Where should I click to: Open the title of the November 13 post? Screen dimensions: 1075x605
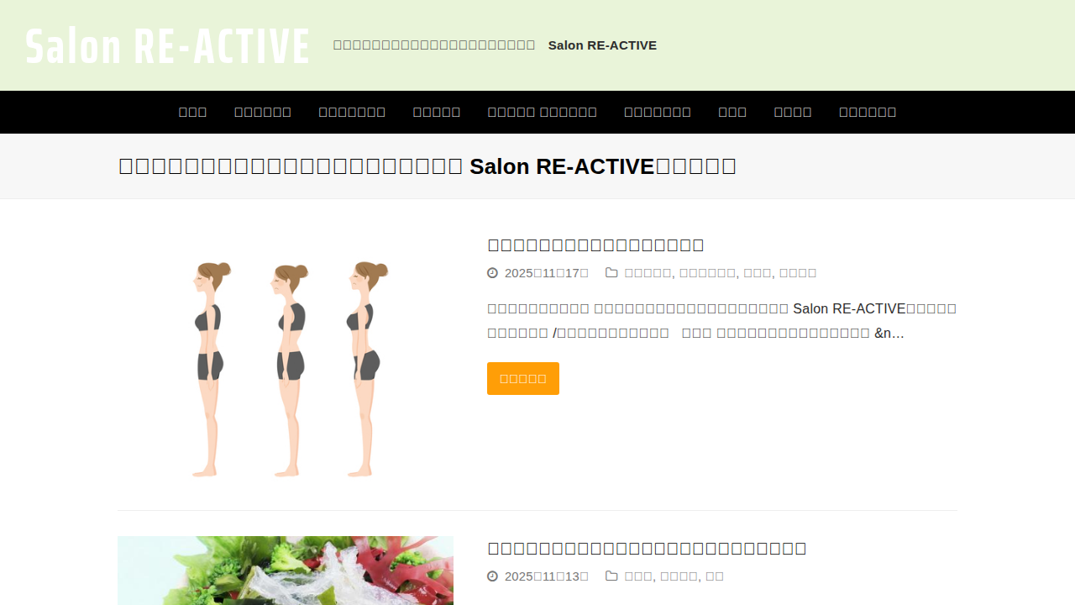point(647,549)
